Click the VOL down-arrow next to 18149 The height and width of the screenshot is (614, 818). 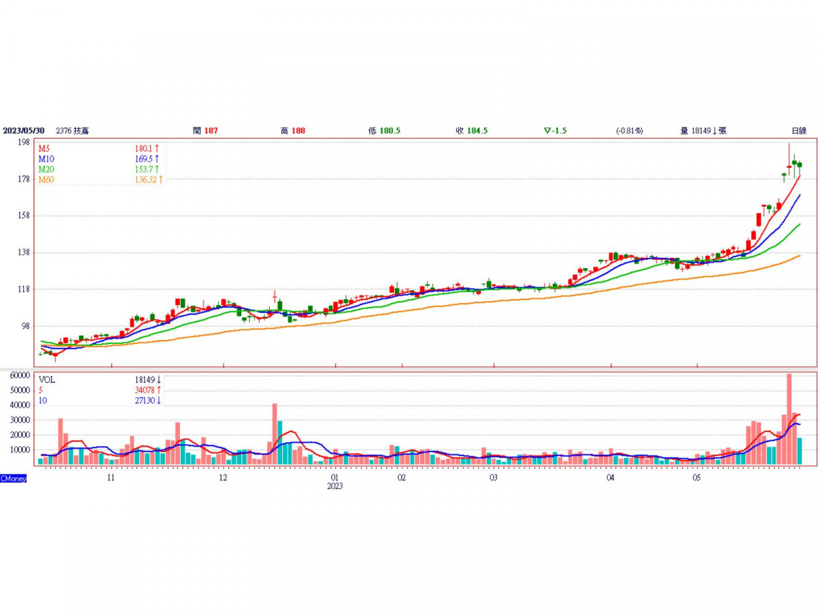(158, 380)
